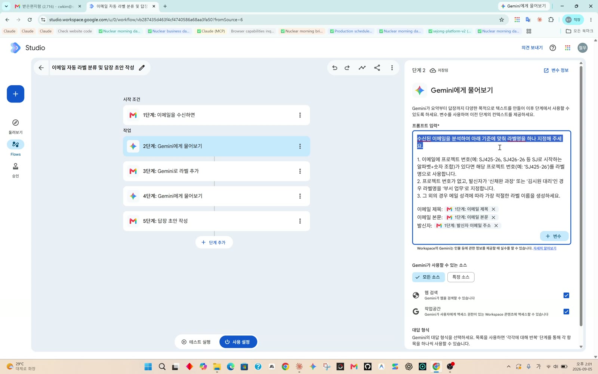Screen dimensions: 598x374
Task: Open 둘러보기 compass icon in sidebar
Action: pyautogui.click(x=15, y=123)
